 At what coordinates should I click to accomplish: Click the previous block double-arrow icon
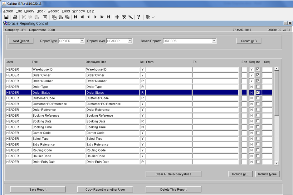[x=82, y=17]
